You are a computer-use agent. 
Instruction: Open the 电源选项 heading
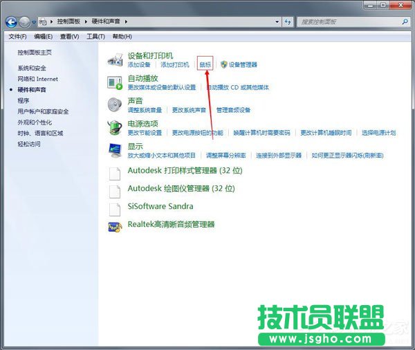142,124
